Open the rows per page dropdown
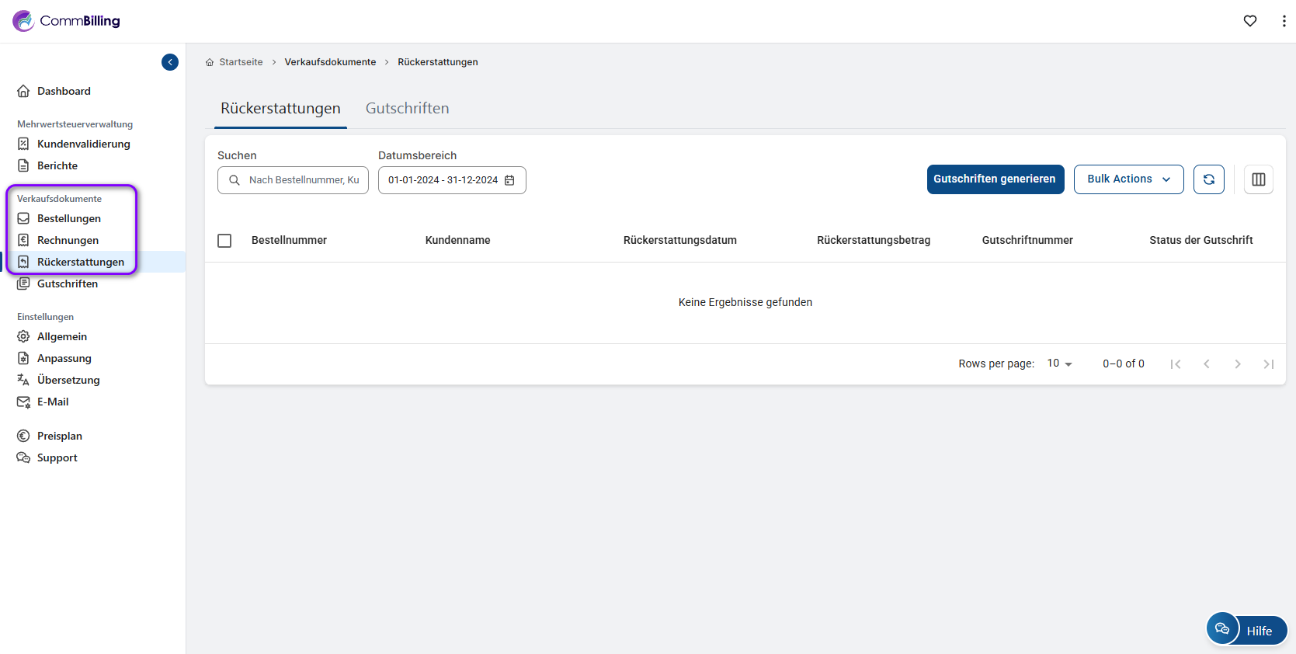This screenshot has width=1296, height=654. [1059, 364]
